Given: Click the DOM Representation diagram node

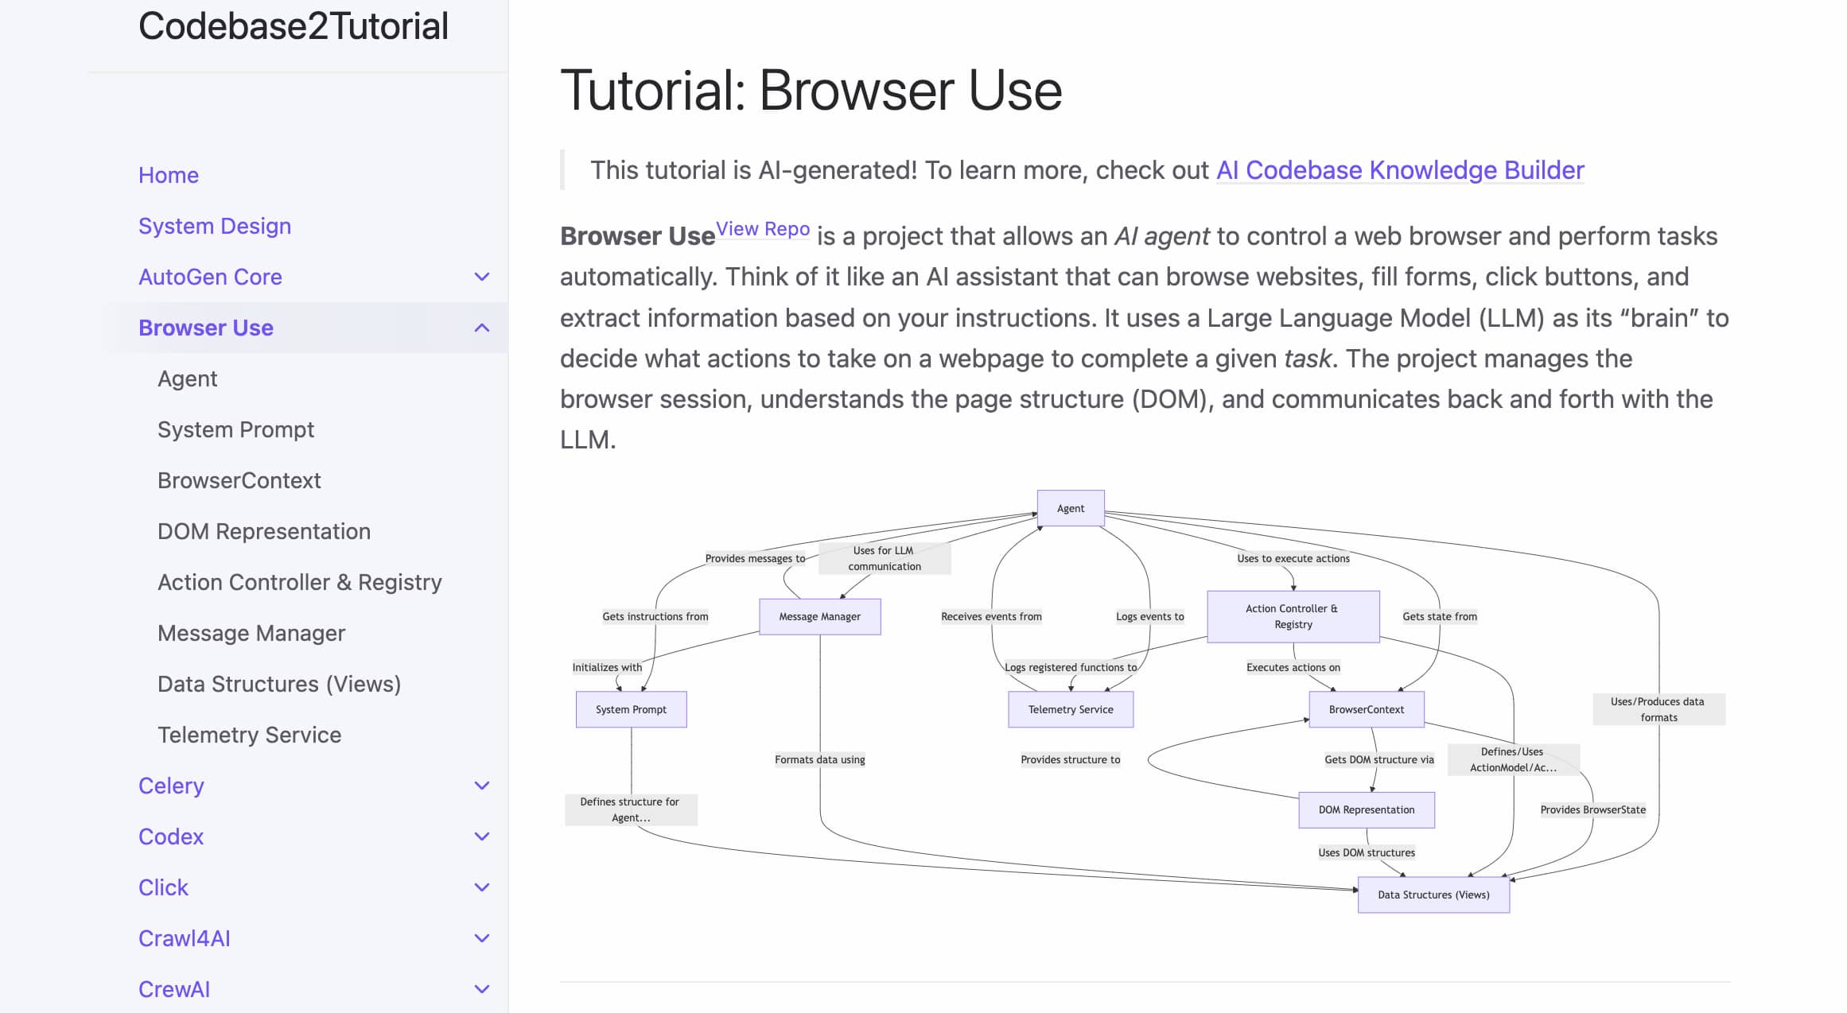Looking at the screenshot, I should [1367, 809].
